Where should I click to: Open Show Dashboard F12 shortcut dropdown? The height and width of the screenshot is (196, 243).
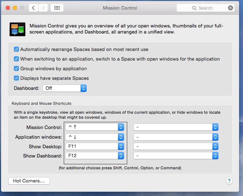click(x=94, y=156)
